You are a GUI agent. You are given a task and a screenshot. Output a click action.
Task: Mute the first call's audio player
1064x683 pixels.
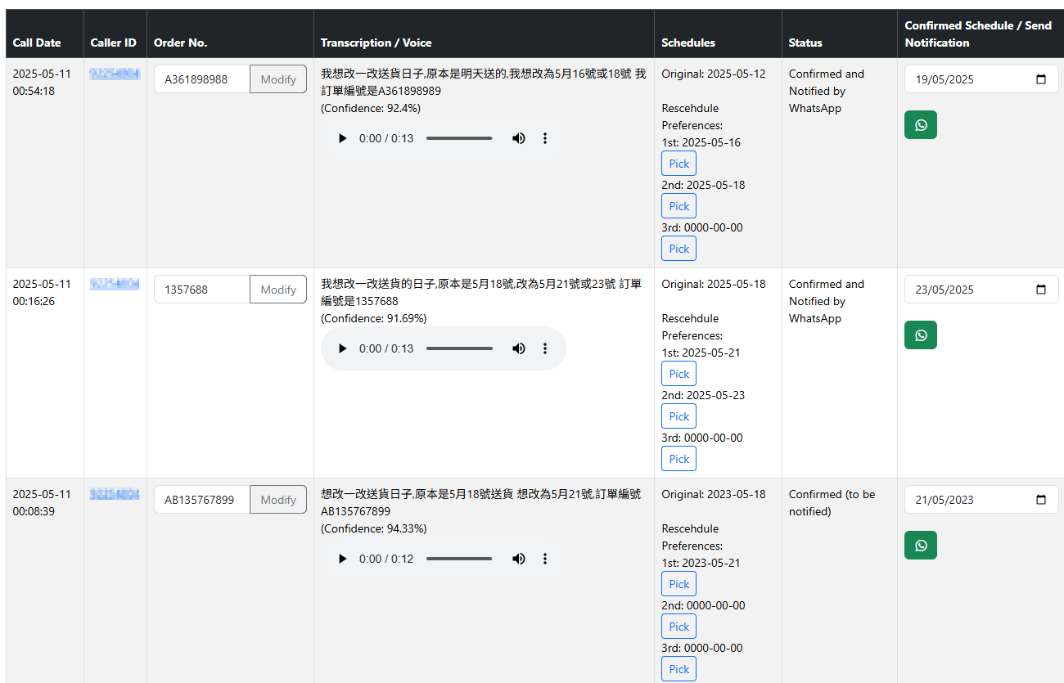point(519,138)
